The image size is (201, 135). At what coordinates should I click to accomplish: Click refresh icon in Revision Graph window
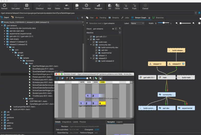57,78
